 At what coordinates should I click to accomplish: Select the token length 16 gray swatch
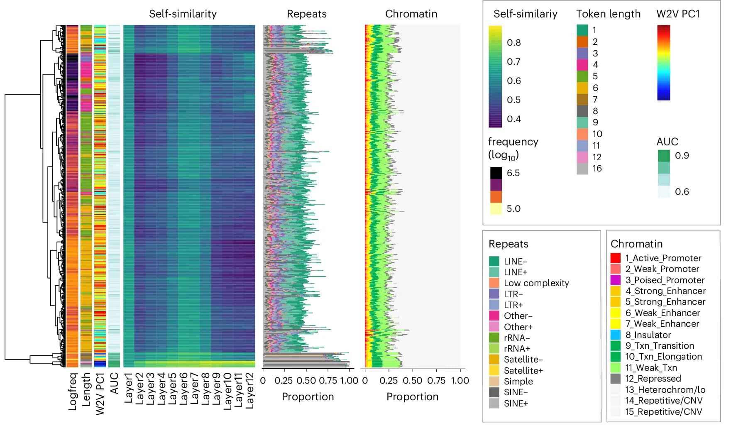click(582, 169)
